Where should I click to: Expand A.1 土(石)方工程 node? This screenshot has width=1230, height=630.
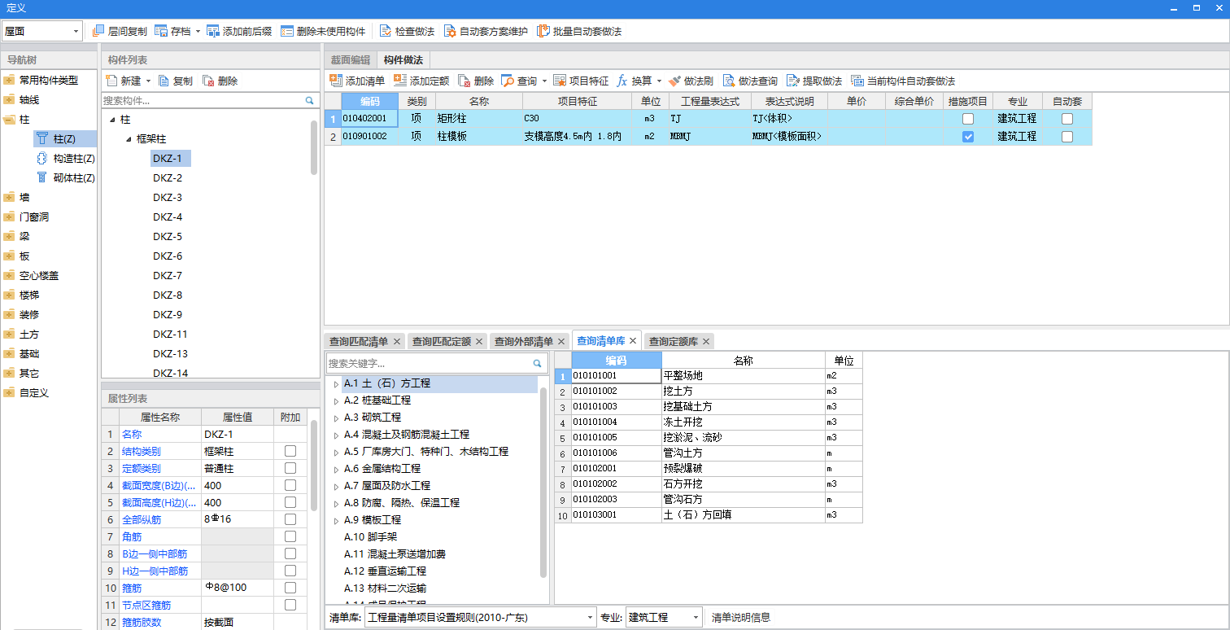pyautogui.click(x=336, y=383)
